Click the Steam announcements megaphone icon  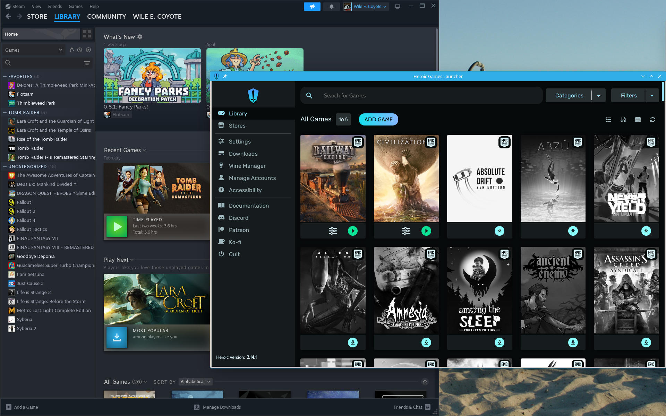(312, 7)
